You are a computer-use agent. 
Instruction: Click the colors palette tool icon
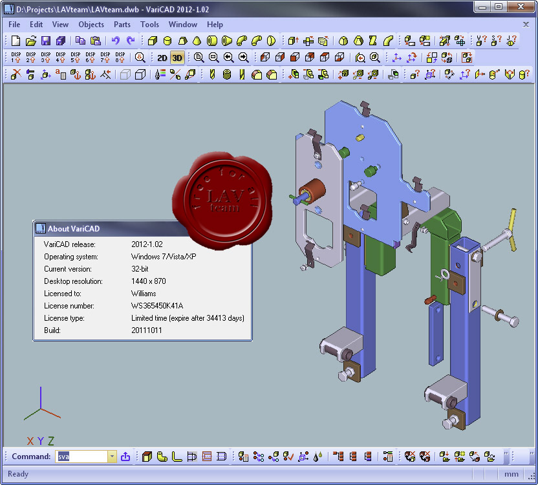pos(160,74)
